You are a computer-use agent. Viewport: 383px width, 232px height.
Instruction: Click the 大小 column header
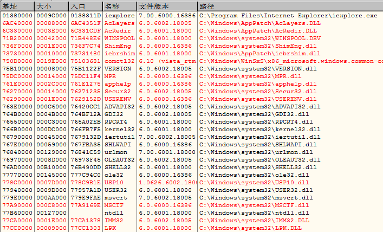44,7
